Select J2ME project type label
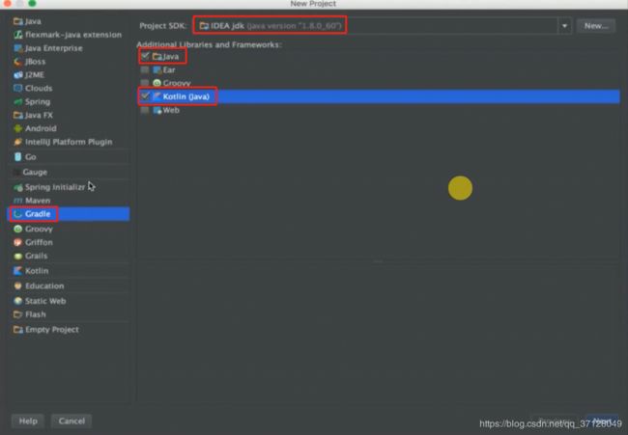The width and height of the screenshot is (628, 435). tap(35, 75)
